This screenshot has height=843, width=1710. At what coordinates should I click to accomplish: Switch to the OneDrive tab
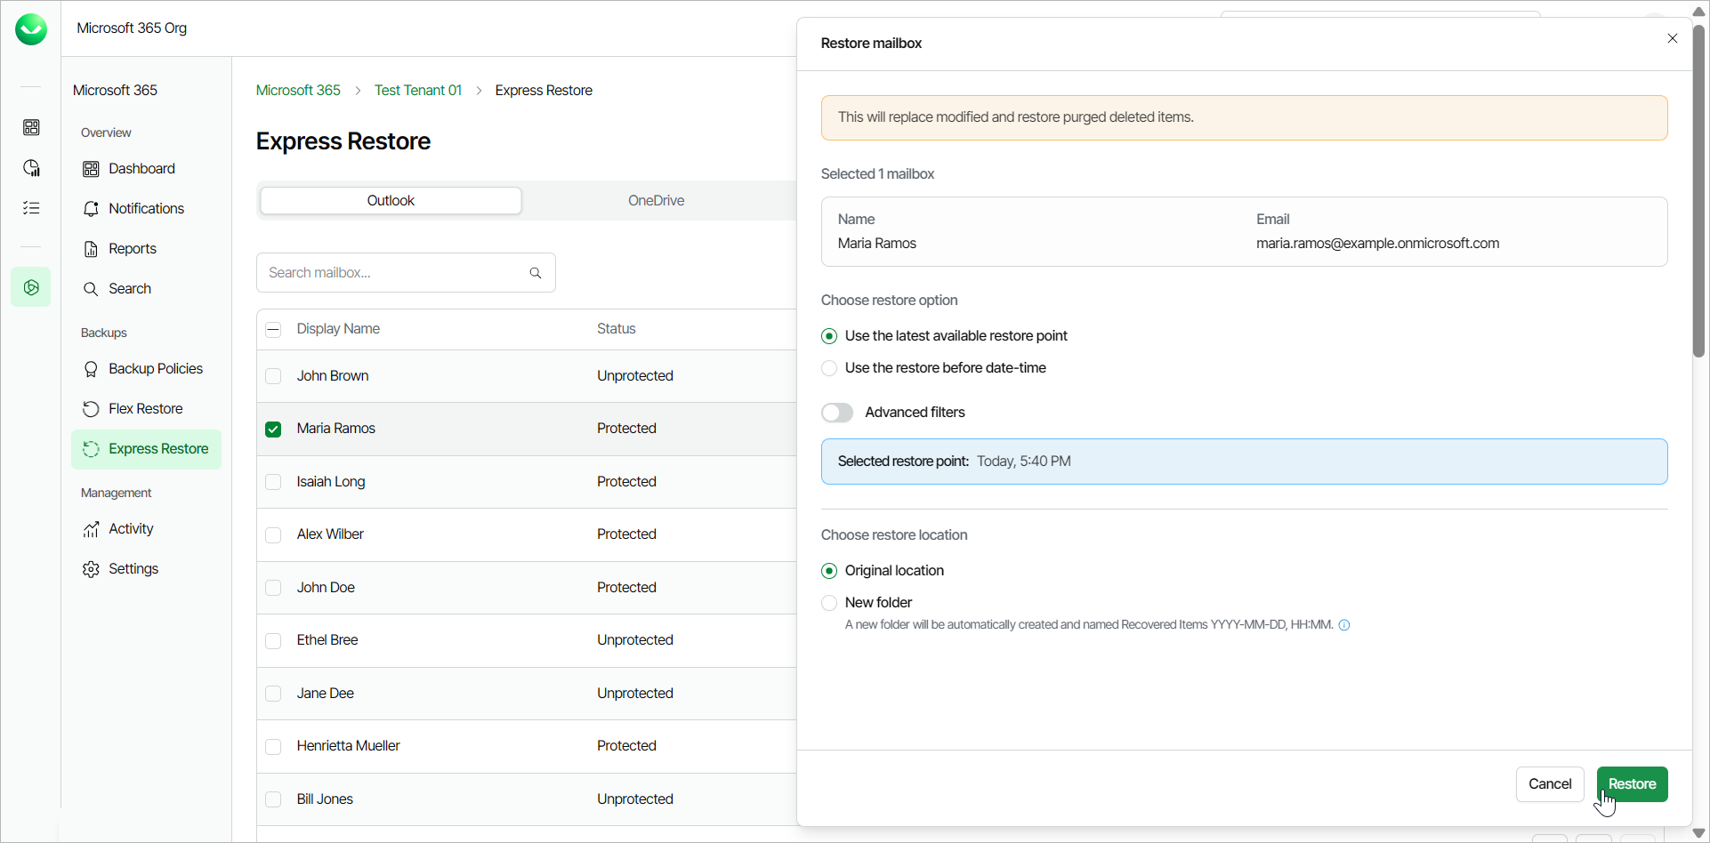[656, 200]
